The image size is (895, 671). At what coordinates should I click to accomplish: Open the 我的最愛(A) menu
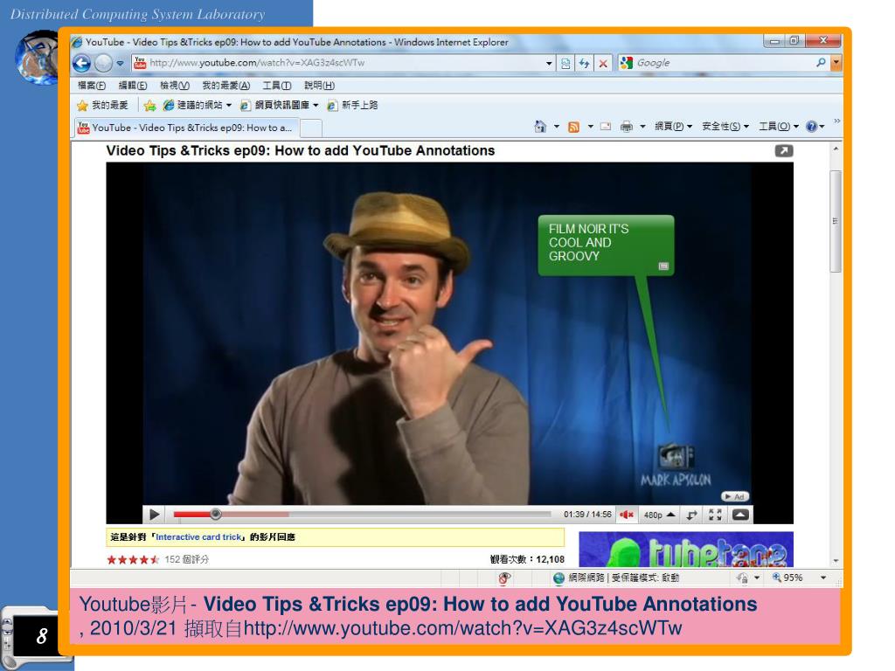pos(226,86)
